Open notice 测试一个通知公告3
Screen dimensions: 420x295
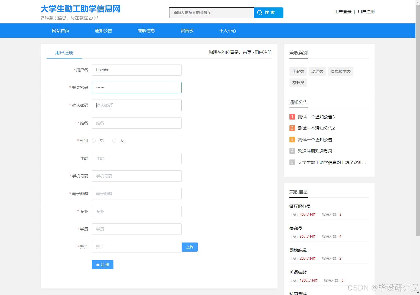[x=316, y=117]
